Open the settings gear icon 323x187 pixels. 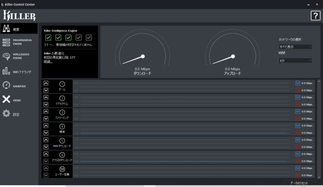(x=6, y=113)
